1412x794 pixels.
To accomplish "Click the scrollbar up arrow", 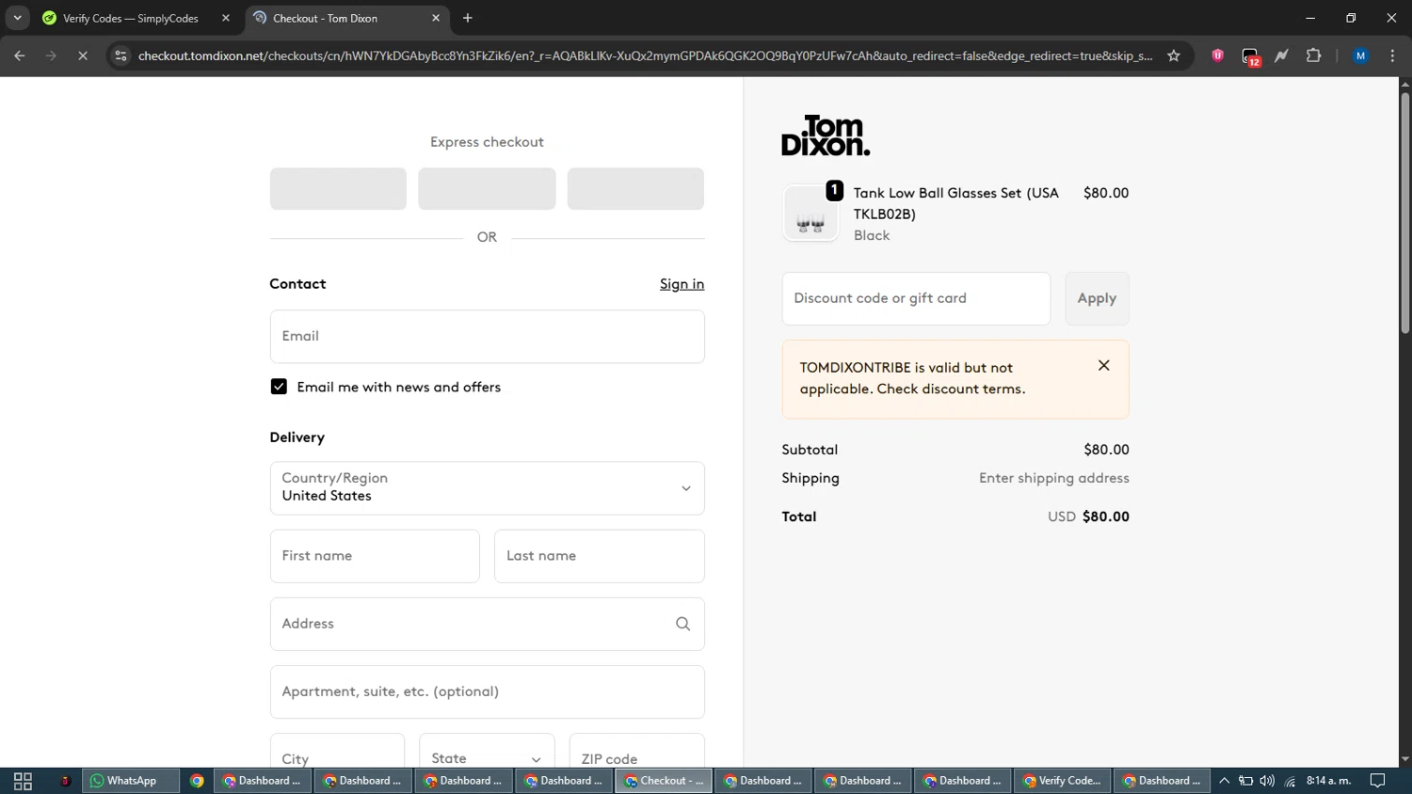I will pyautogui.click(x=1404, y=84).
